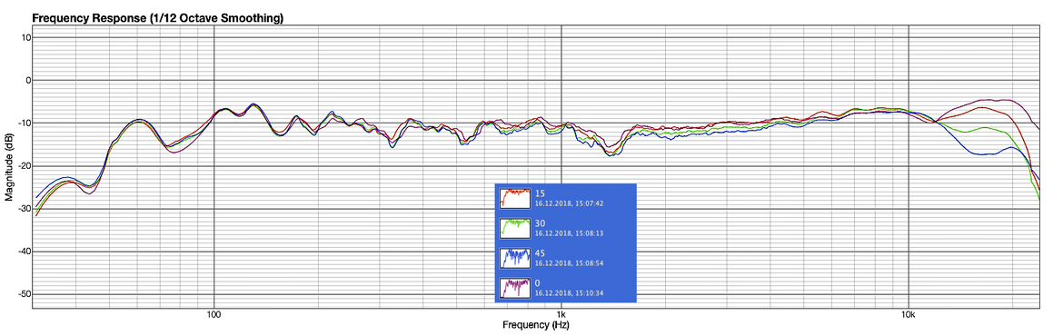This screenshot has height=336, width=1063.
Task: Select the green 30 degree measurement thumbnail
Action: click(514, 228)
